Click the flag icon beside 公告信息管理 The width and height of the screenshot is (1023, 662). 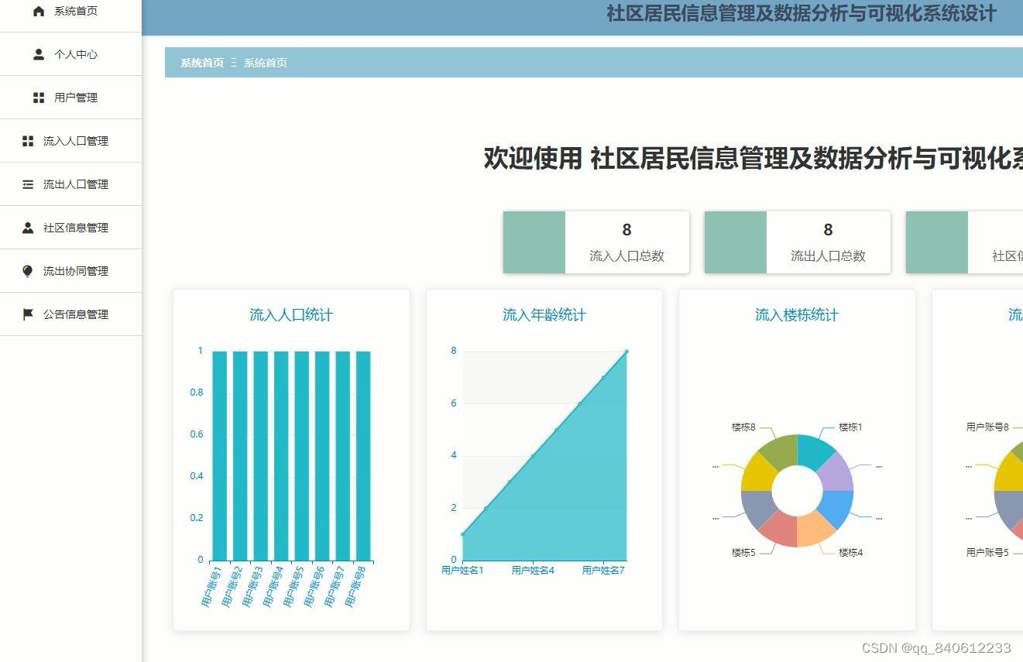pos(28,314)
